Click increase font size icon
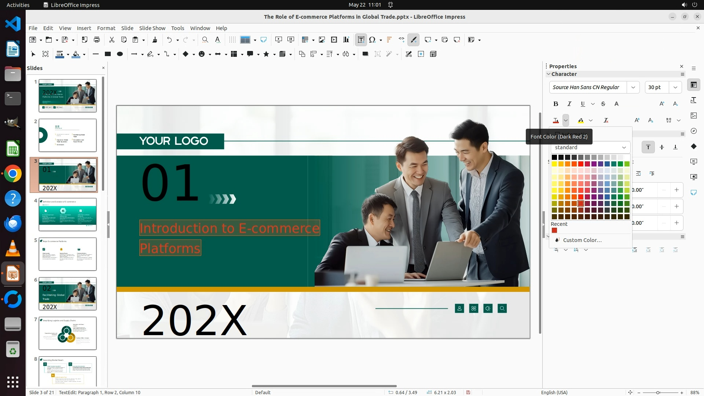The image size is (704, 396). pos(662,104)
